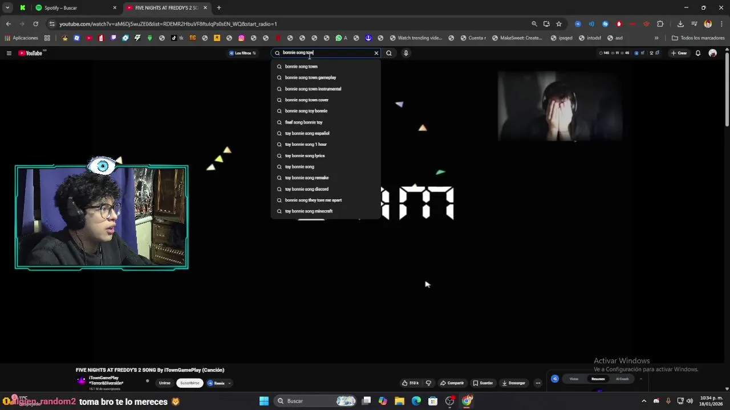Image resolution: width=730 pixels, height=410 pixels.
Task: Click the address bar URL
Action: pos(168,24)
